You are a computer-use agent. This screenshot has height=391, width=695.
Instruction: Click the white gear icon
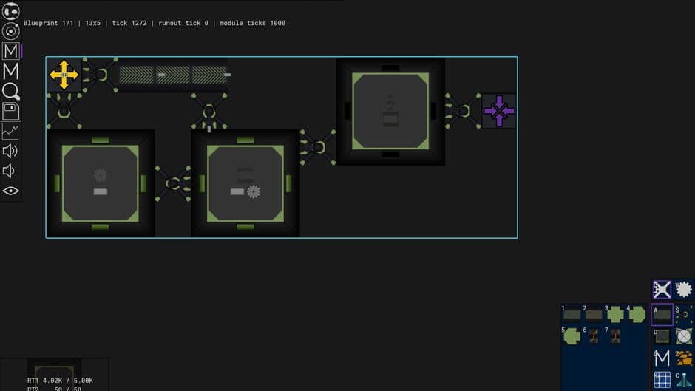click(683, 290)
